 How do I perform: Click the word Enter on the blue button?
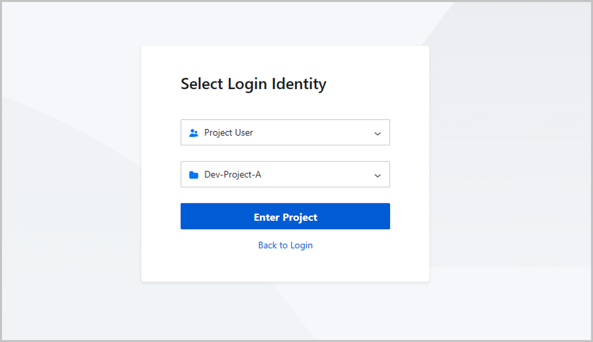[266, 217]
